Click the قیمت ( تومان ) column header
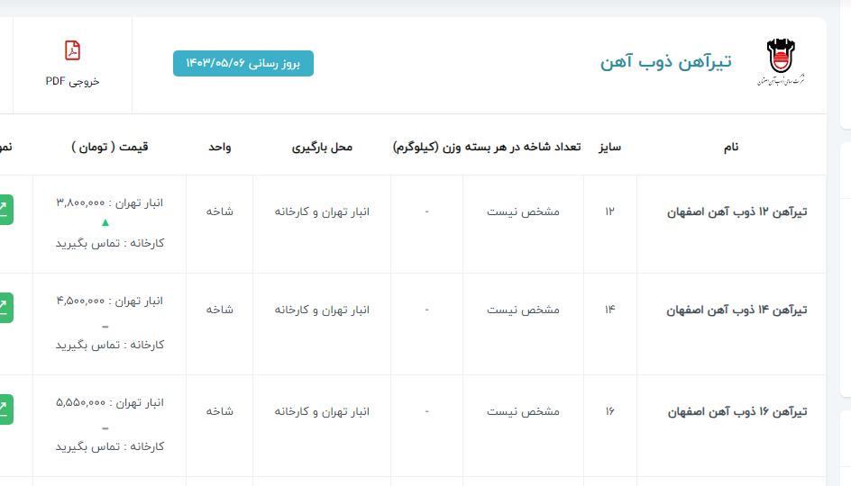This screenshot has height=486, width=851. click(109, 147)
